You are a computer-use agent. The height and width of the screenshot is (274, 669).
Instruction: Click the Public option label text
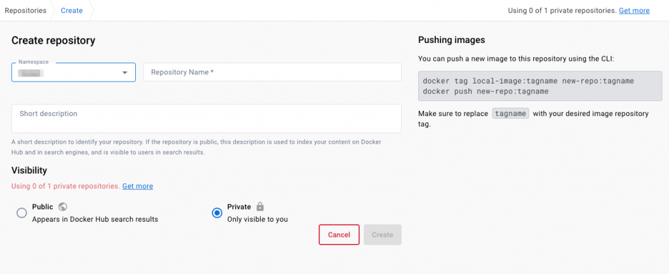click(42, 207)
